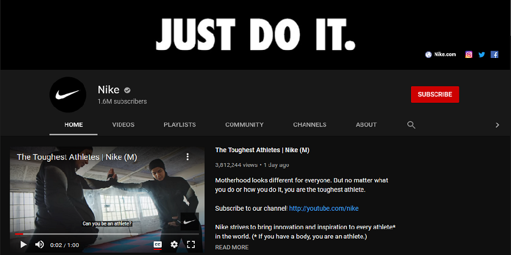Go to the Community tab
The image size is (511, 255).
click(244, 124)
